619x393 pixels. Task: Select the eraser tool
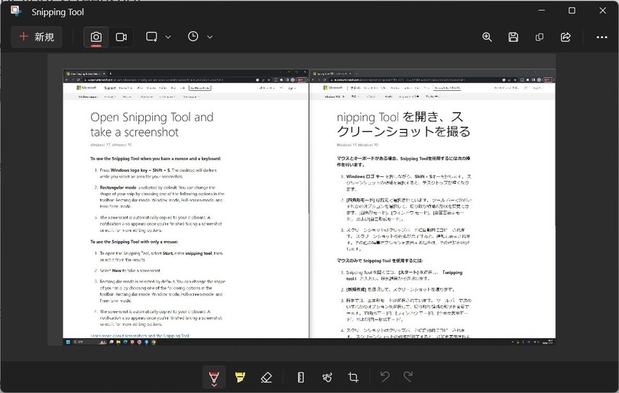coord(267,377)
